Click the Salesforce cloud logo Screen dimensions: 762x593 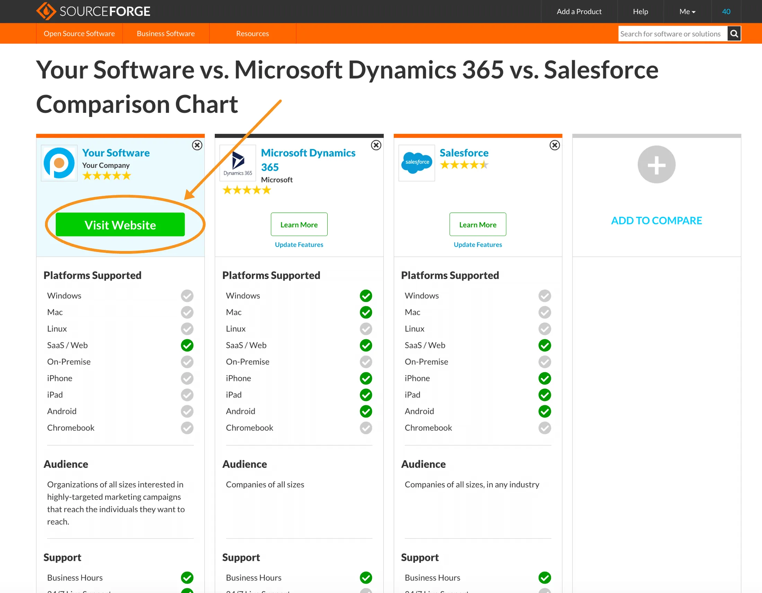click(x=417, y=163)
